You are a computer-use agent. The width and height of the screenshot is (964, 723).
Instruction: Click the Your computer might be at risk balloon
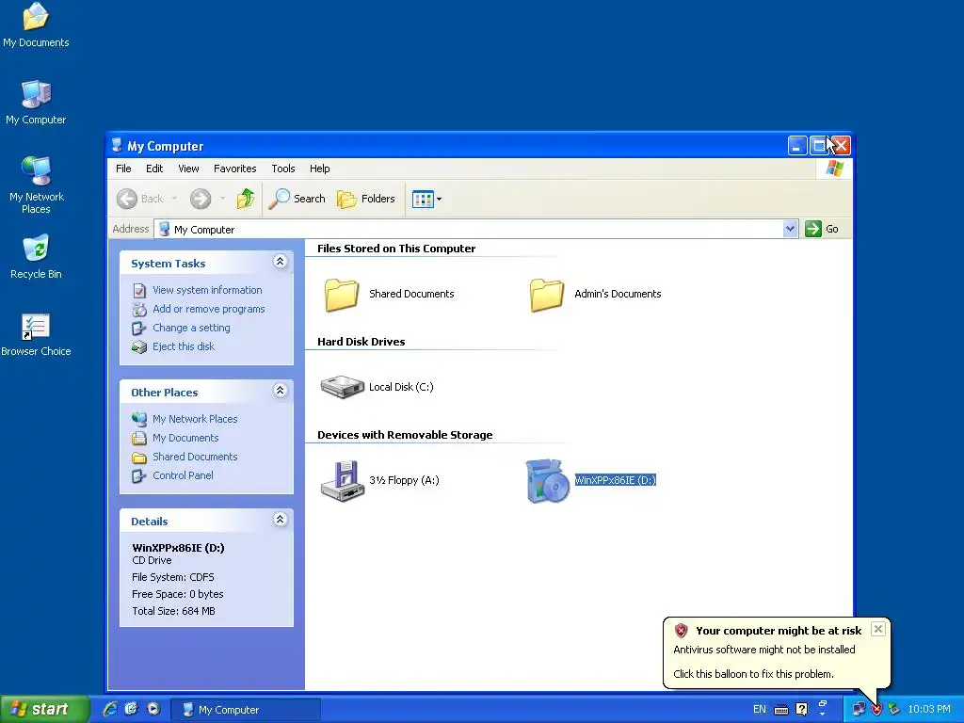pyautogui.click(x=777, y=652)
